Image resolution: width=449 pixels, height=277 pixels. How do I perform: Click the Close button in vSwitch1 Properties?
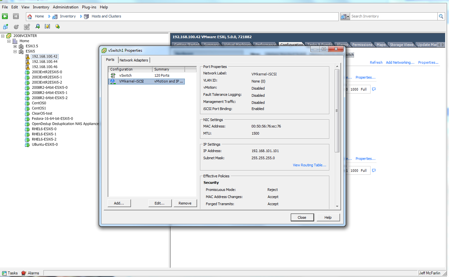point(302,217)
